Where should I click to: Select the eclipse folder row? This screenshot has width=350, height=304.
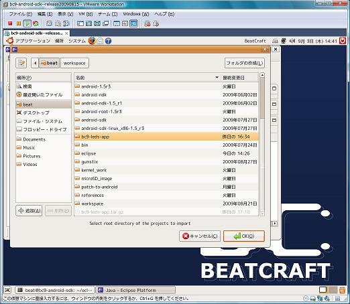(166, 153)
